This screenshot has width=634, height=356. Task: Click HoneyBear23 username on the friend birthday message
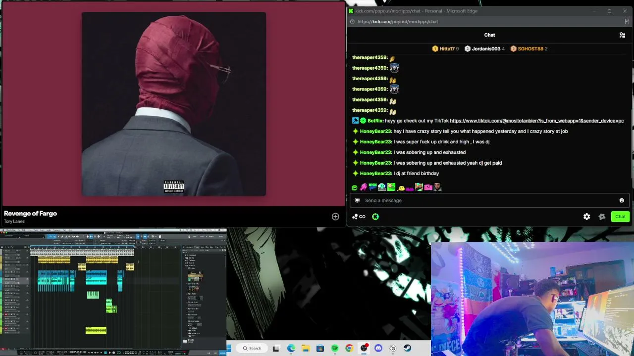(x=375, y=174)
